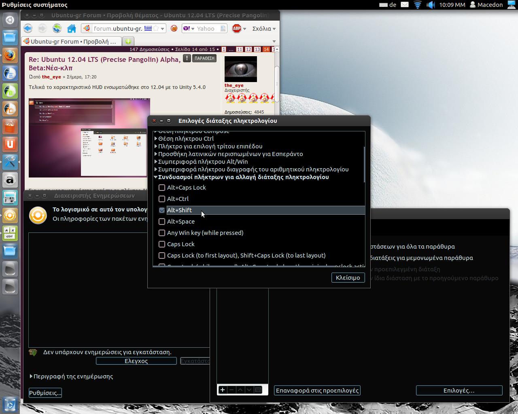
Task: Open Ubuntu Software Center launcher icon
Action: pyautogui.click(x=10, y=127)
